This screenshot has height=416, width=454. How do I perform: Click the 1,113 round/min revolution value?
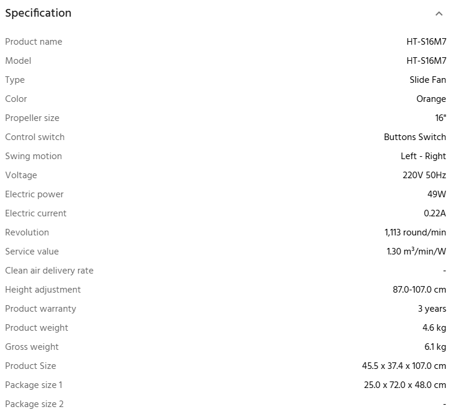[415, 232]
